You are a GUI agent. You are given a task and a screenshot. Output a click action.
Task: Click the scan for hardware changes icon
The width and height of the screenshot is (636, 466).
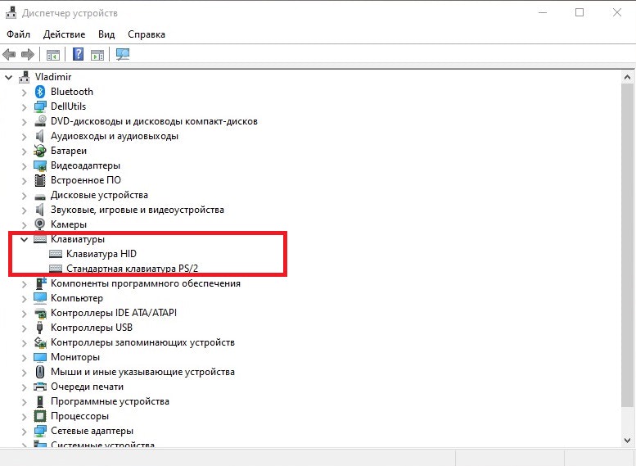pos(123,55)
